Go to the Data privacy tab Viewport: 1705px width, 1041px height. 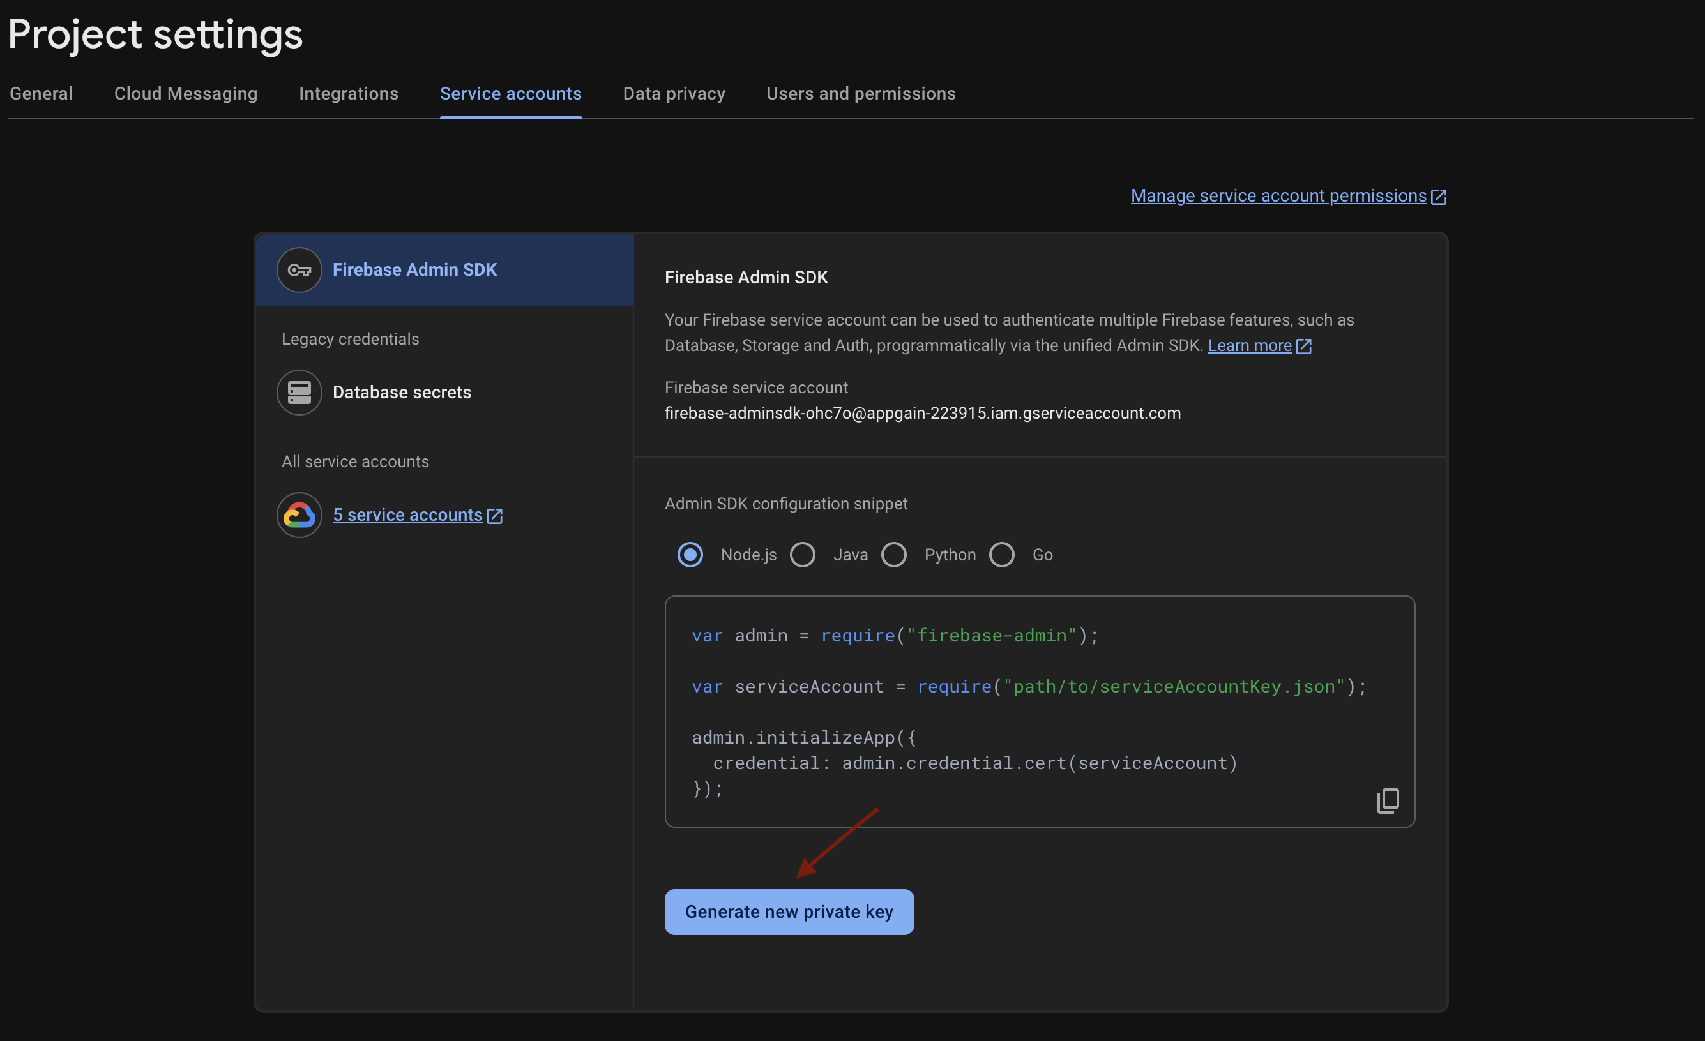tap(674, 93)
